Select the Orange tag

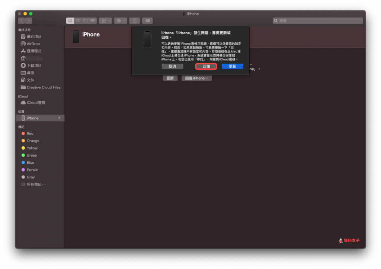(40, 141)
